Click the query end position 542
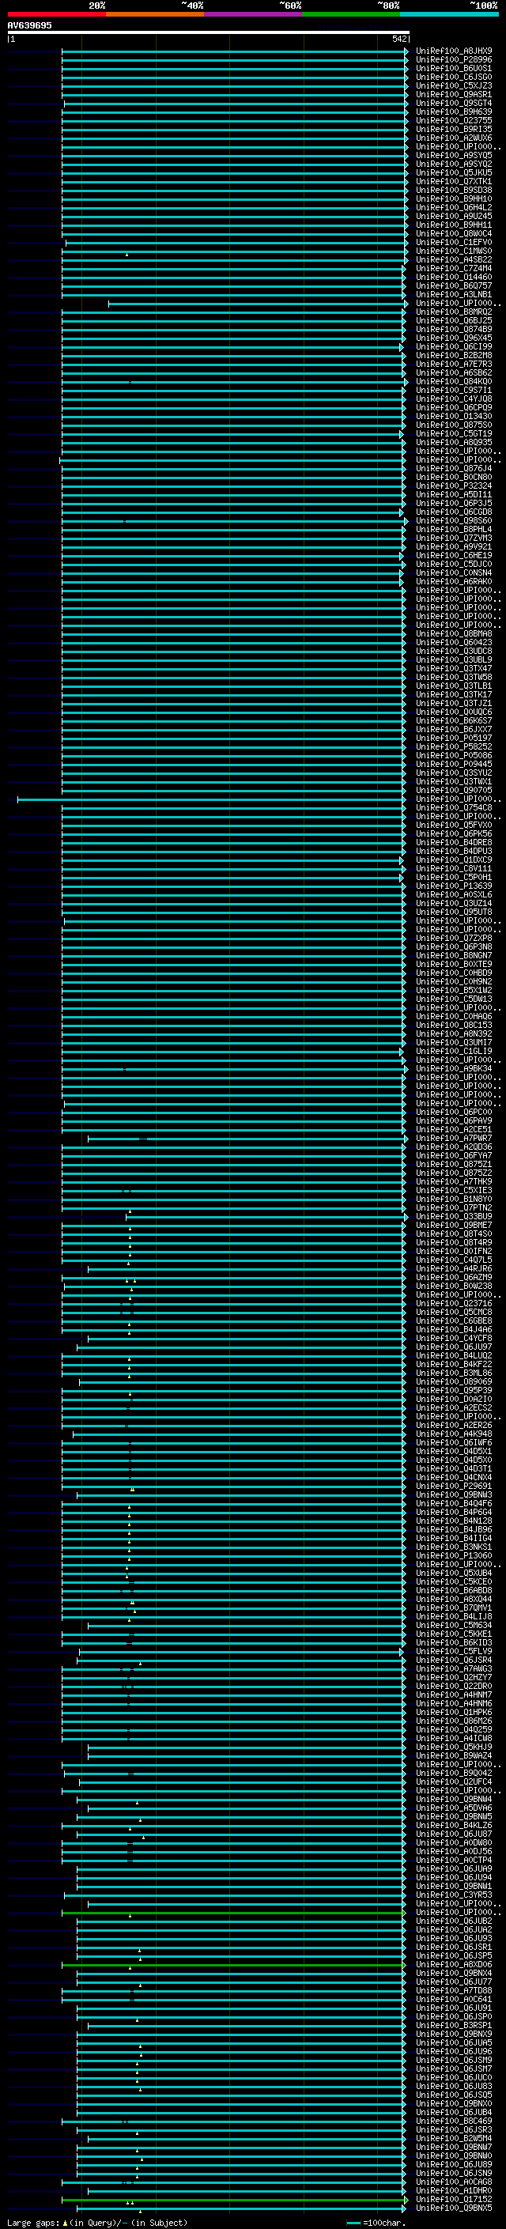This screenshot has width=506, height=2229. tap(398, 39)
